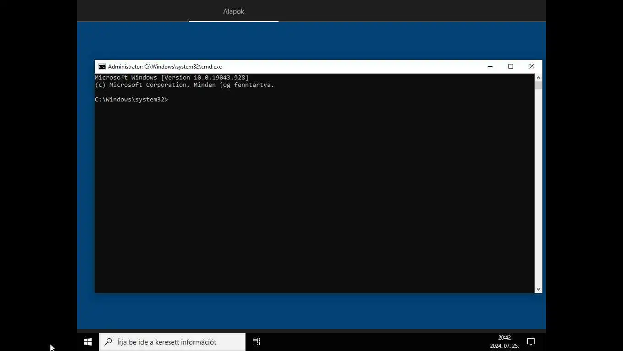Focus the taskbar search box
This screenshot has width=623, height=351.
coord(172,342)
